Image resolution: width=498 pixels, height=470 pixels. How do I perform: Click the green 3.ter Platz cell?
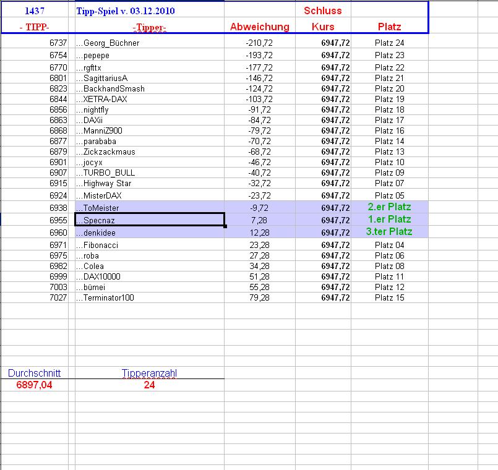point(389,232)
